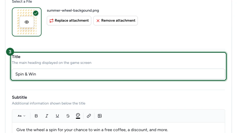
Task: Insert a hyperlink into the subtitle
Action: click(x=89, y=116)
